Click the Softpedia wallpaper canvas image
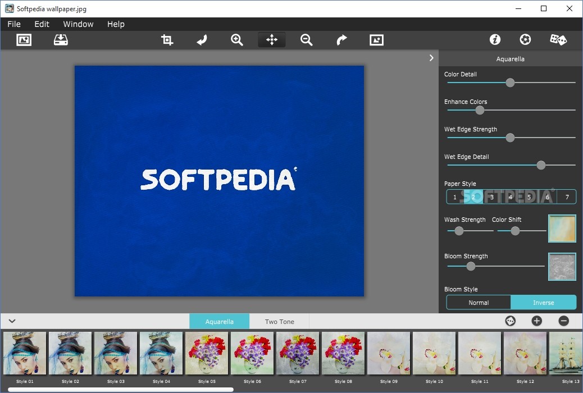The width and height of the screenshot is (583, 393). pos(220,181)
